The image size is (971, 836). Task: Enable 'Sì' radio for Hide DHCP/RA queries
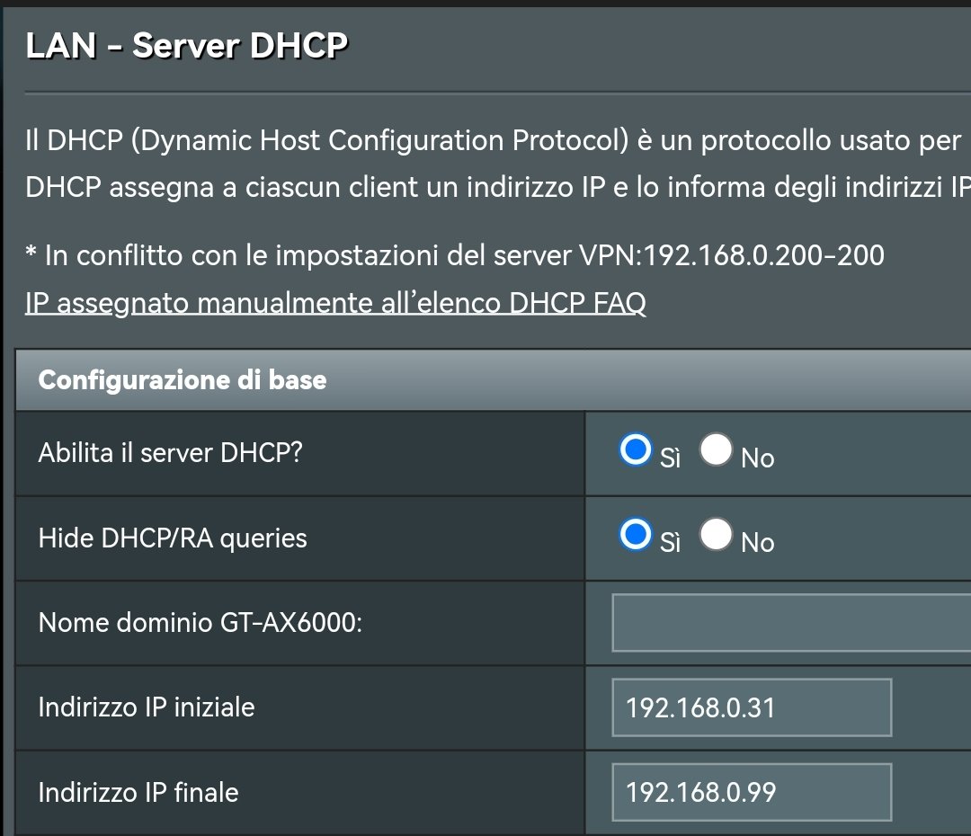tap(636, 535)
